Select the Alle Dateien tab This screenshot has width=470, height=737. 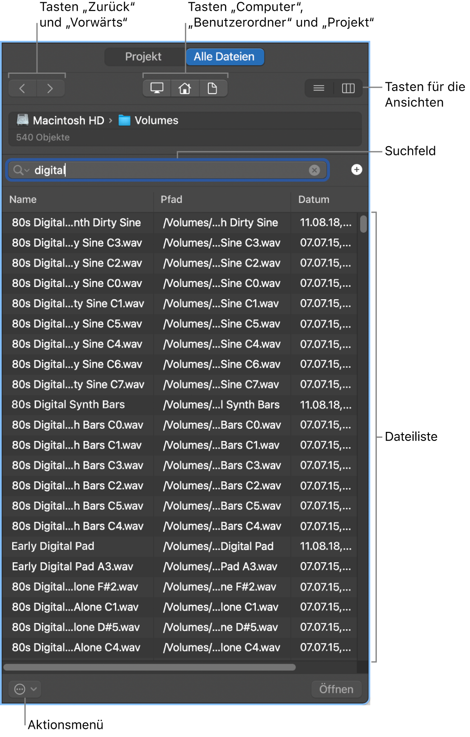(x=224, y=57)
